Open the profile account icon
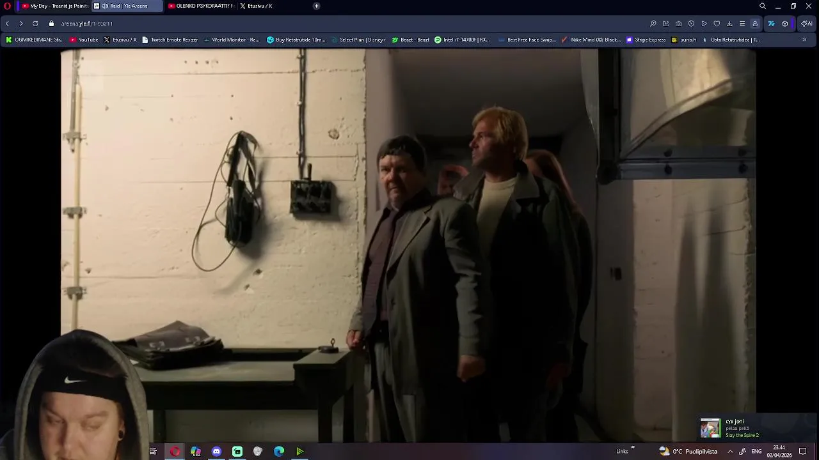The image size is (819, 460). coord(755,24)
